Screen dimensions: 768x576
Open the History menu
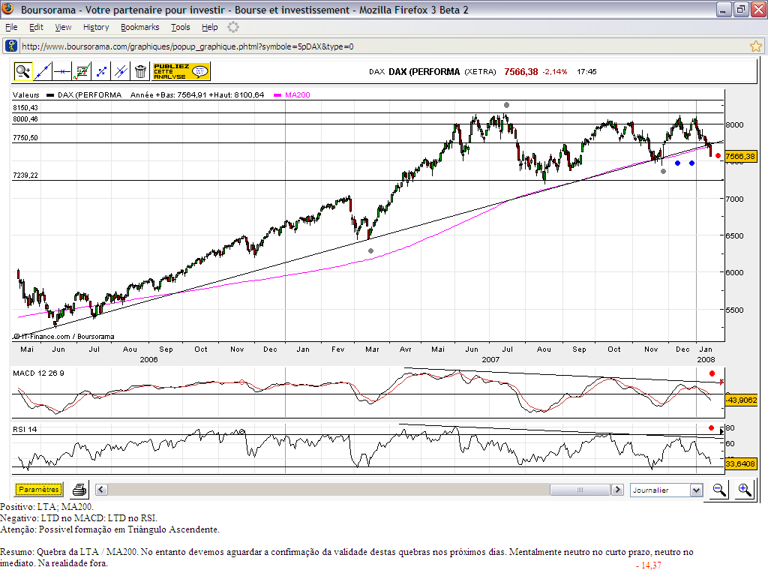(x=96, y=28)
